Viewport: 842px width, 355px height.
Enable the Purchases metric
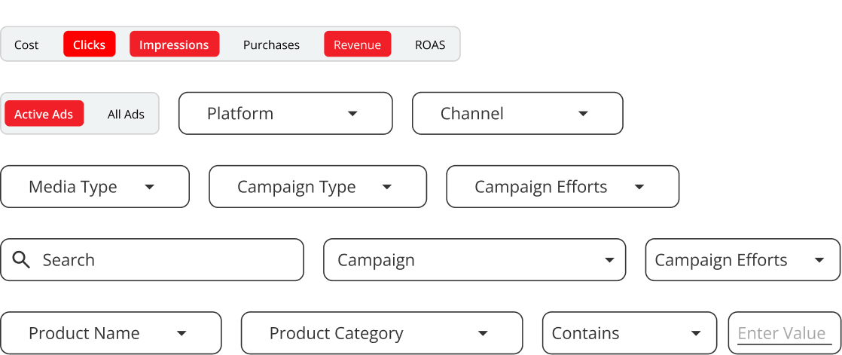point(271,44)
